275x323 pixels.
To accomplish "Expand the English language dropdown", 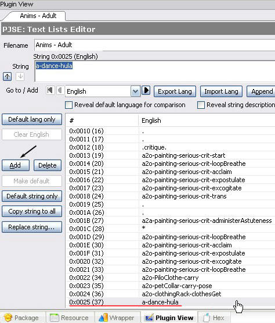I will coord(135,91).
